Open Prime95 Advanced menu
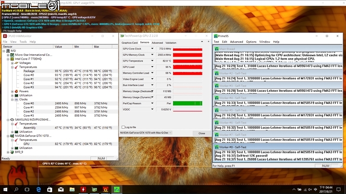346x194 pixels. pos(236,42)
